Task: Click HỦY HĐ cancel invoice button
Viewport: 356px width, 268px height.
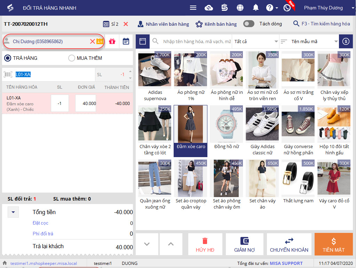Action: [x=205, y=244]
